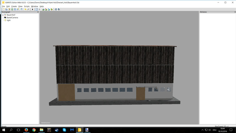The width and height of the screenshot is (236, 133).
Task: Close the Scenegraph panel
Action: [38, 12]
